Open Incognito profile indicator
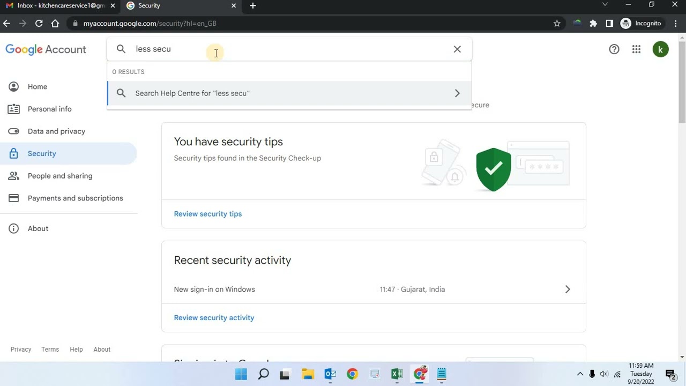The height and width of the screenshot is (386, 686). [x=641, y=24]
